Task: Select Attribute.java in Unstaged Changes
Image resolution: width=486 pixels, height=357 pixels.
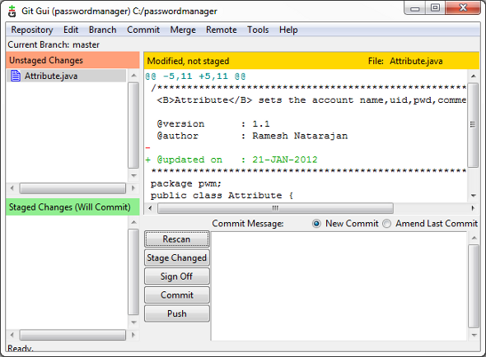Action: 67,76
